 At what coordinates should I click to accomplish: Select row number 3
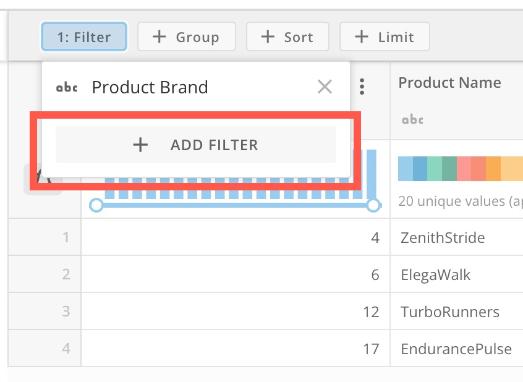coord(66,312)
